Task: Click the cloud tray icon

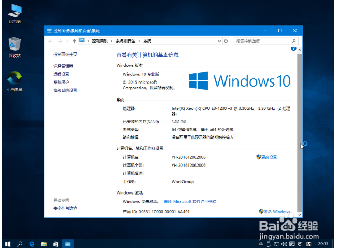Action: click(261, 244)
